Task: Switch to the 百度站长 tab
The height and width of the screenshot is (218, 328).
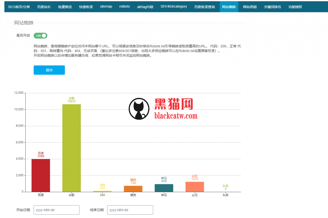Action: click(x=44, y=7)
